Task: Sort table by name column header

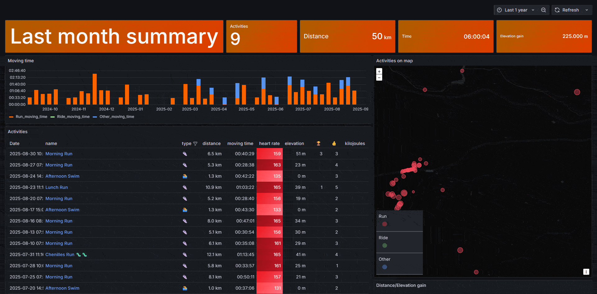Action: pos(51,143)
